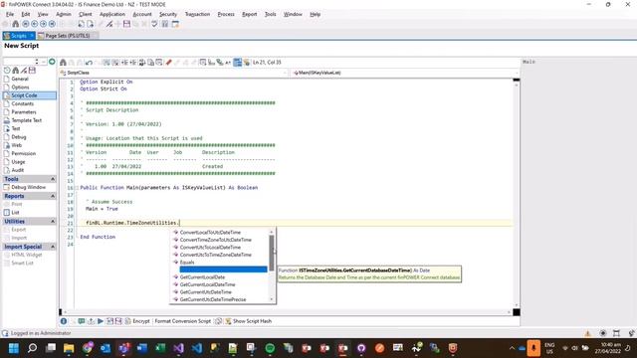The image size is (637, 358).
Task: Click the clock icon above General
Action: [7, 71]
